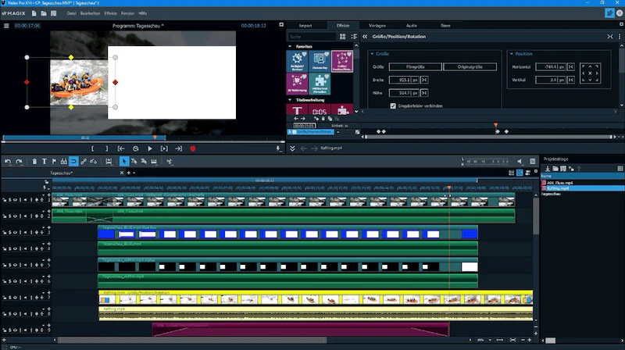Screen dimensions: 625x350
Task: Delete the selected object with the trash icon
Action: pyautogui.click(x=34, y=162)
